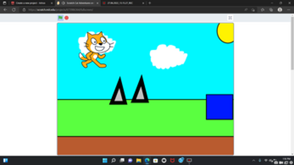Screen dimensions: 294x165
Task: Click the left black spike on stage
Action: pos(118,91)
